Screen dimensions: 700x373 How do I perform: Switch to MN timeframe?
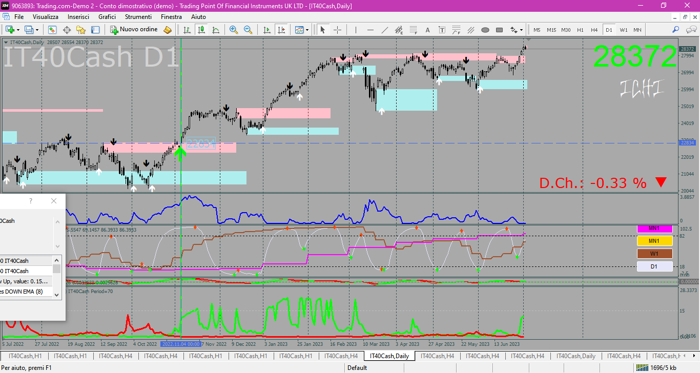point(637,30)
